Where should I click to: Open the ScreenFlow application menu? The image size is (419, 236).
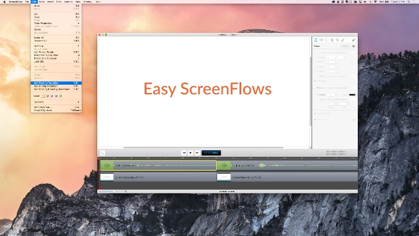click(16, 2)
